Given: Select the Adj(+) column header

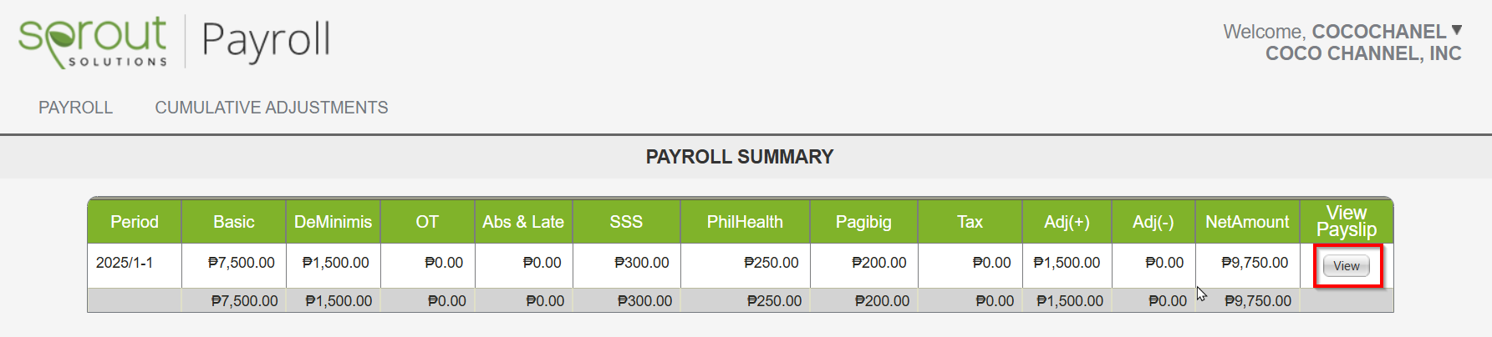Looking at the screenshot, I should pyautogui.click(x=1067, y=222).
